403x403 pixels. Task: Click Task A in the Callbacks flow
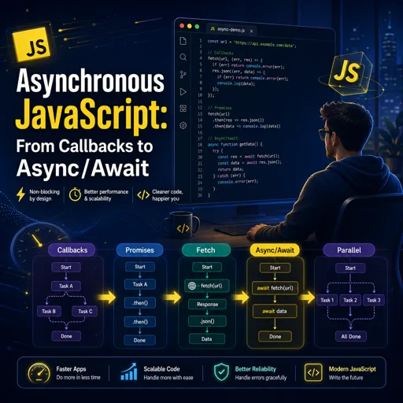pyautogui.click(x=66, y=286)
